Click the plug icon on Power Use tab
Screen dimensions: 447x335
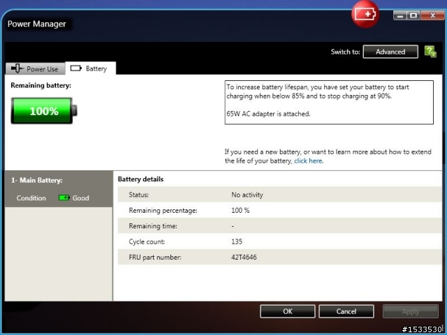click(17, 68)
